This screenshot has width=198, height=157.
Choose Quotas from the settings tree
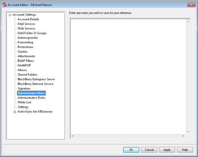click(23, 52)
